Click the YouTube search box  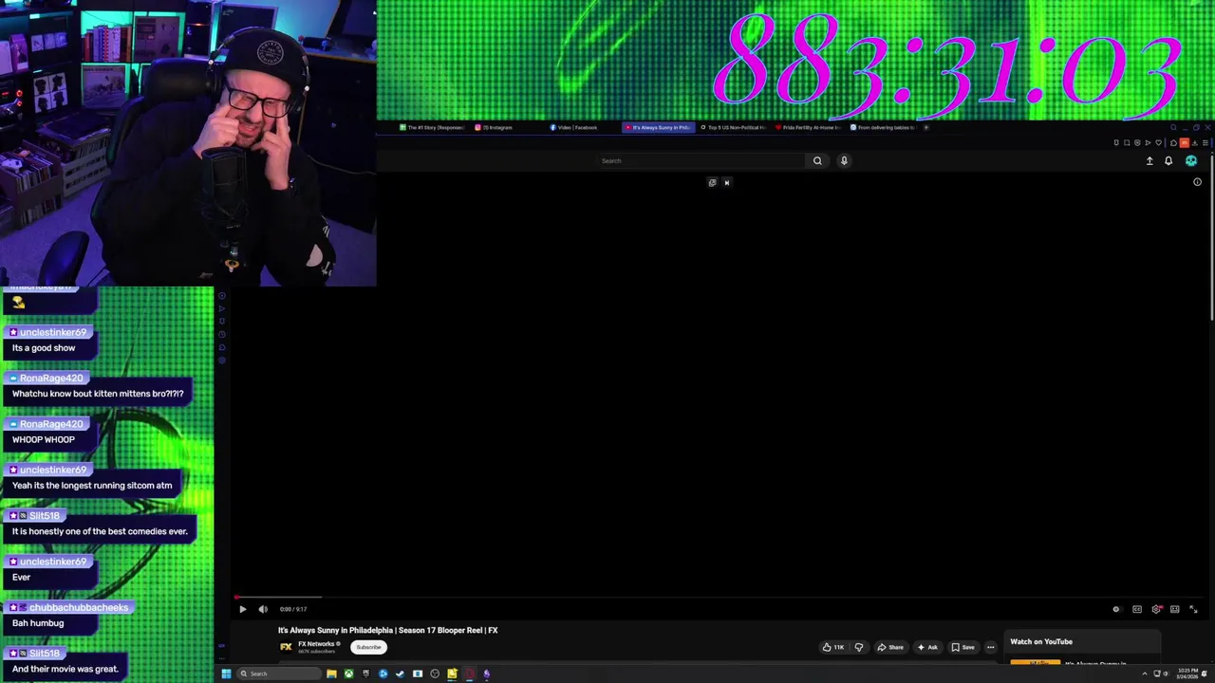701,160
